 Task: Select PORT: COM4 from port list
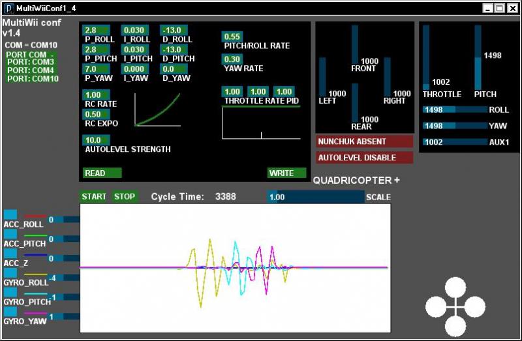[31, 70]
